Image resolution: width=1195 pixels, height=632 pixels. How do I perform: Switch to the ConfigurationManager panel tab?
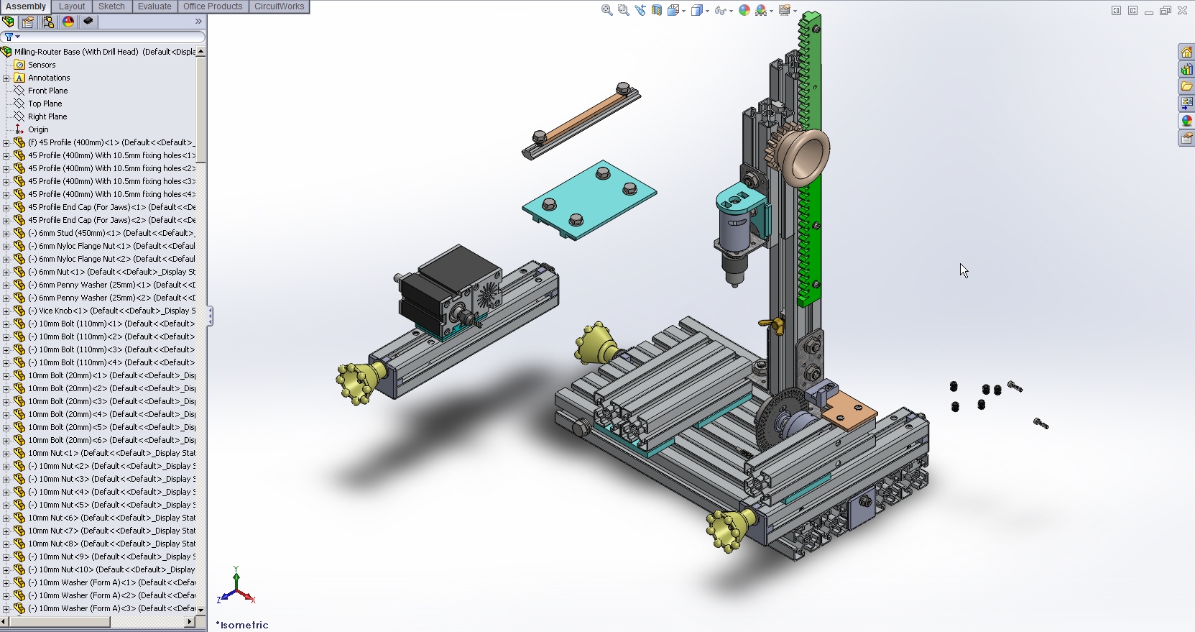point(48,22)
